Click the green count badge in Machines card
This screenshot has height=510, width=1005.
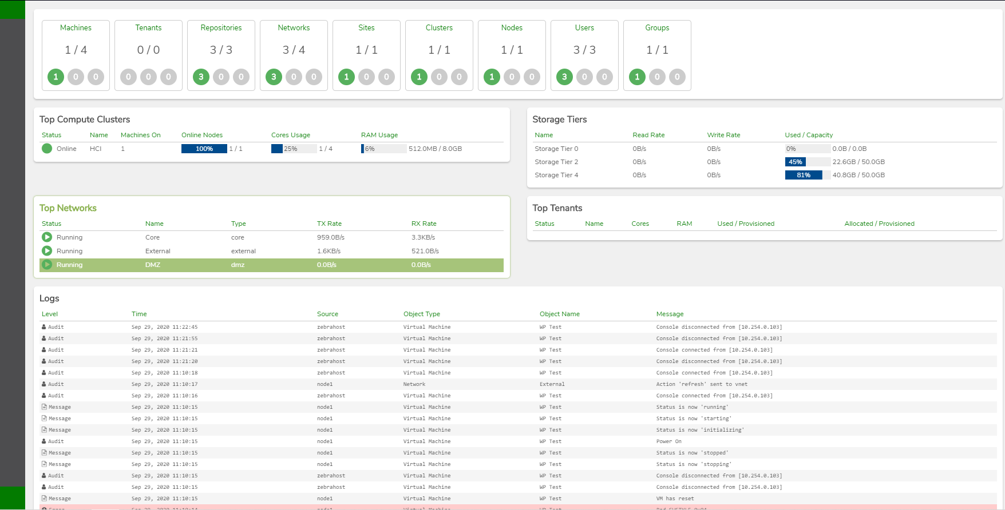56,77
